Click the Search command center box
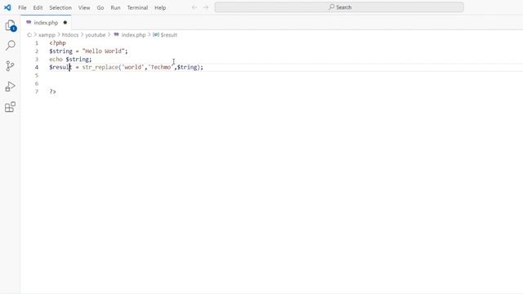 [339, 7]
